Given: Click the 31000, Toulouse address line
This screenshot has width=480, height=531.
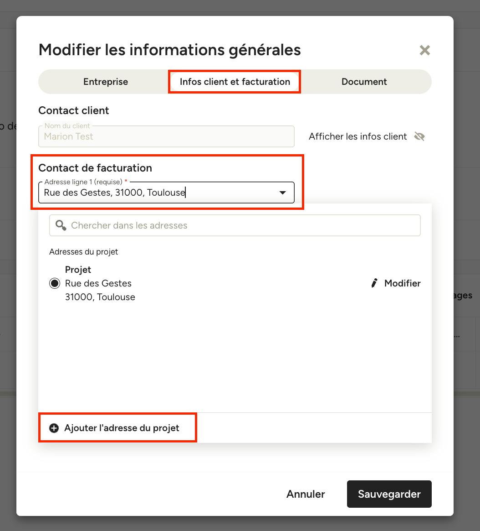Looking at the screenshot, I should point(100,297).
